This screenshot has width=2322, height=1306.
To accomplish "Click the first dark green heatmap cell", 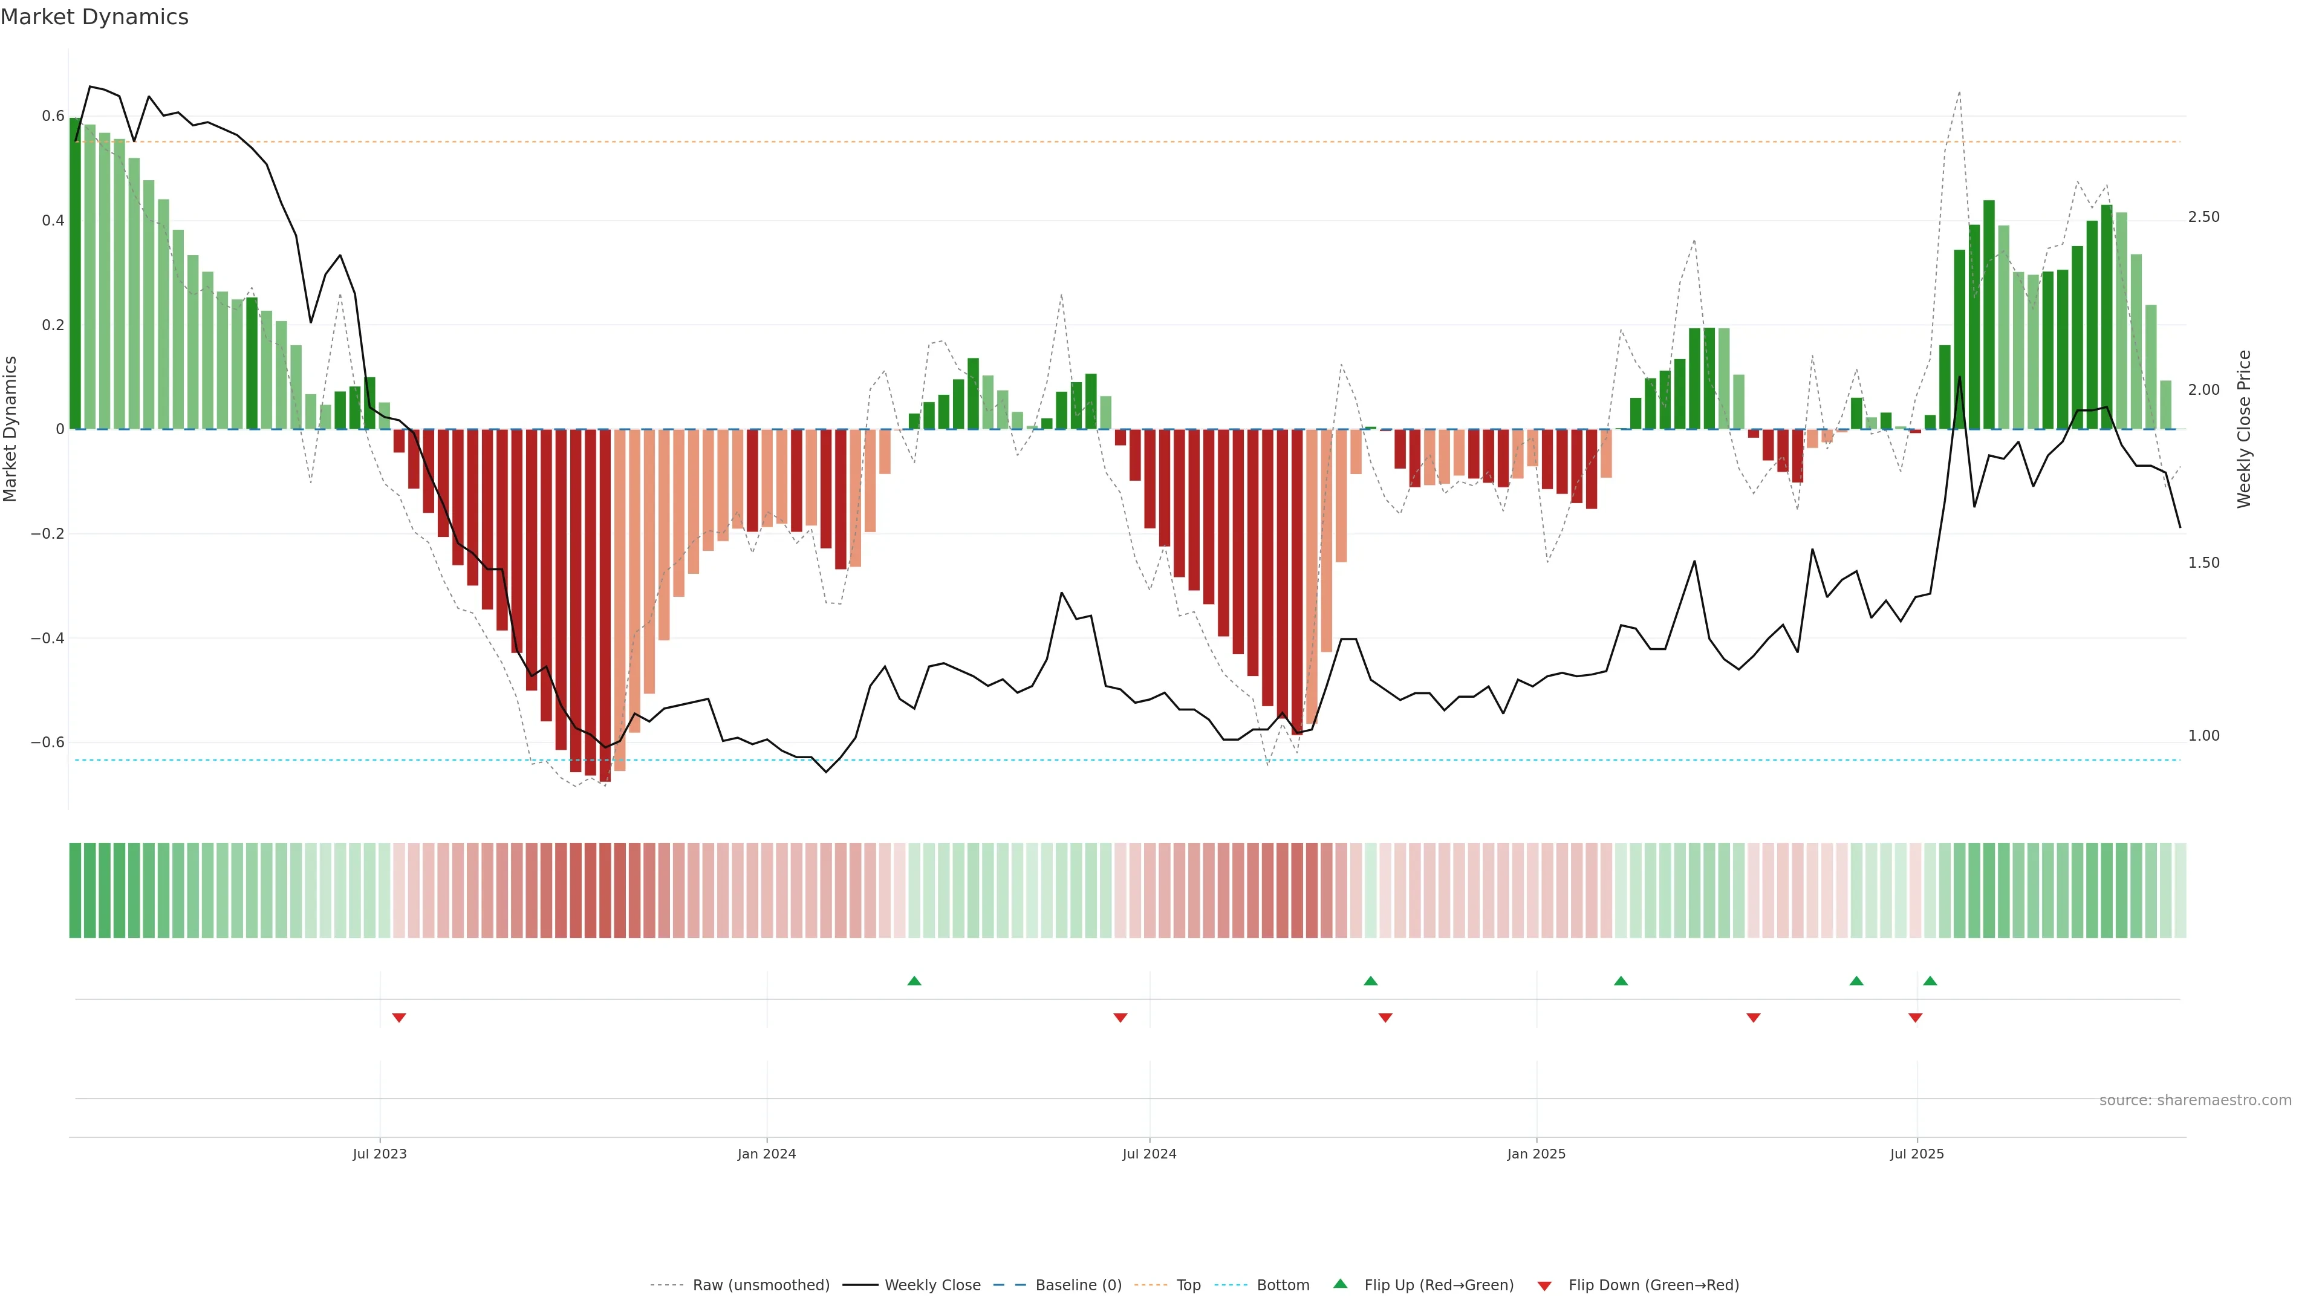I will tap(76, 889).
